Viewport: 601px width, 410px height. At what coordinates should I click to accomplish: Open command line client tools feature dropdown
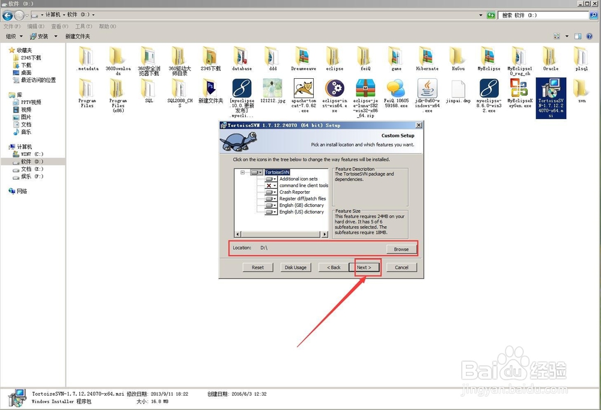(271, 185)
